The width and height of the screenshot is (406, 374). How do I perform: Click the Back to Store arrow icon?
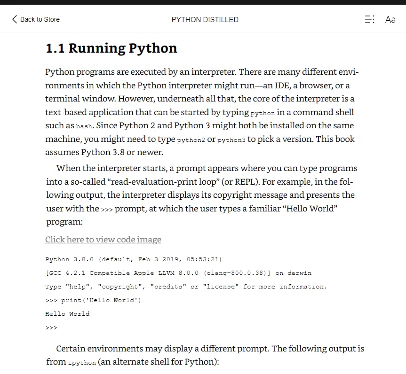point(15,19)
